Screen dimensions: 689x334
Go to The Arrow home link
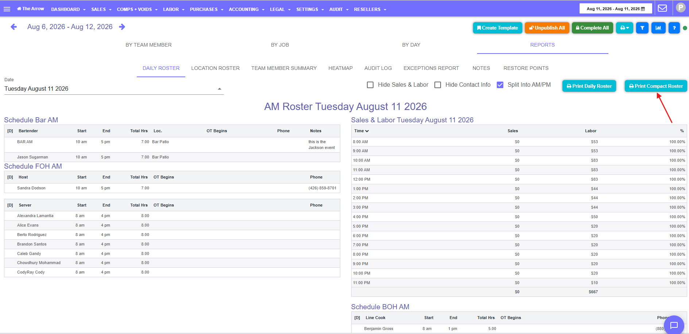31,9
